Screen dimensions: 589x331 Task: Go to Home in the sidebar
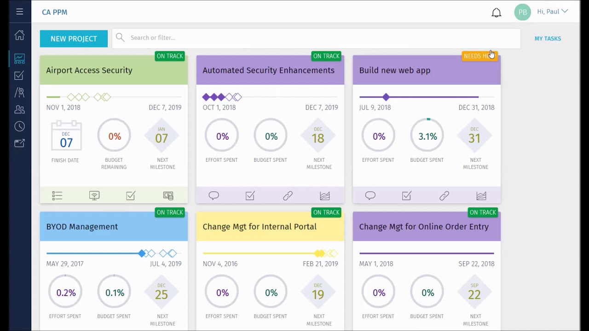(x=19, y=35)
